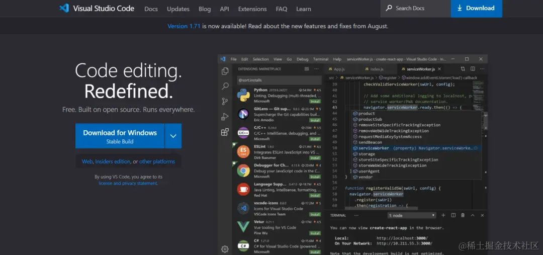Viewport: 543px width, 255px height.
Task: Click the ESLint extension icon
Action: point(243,151)
